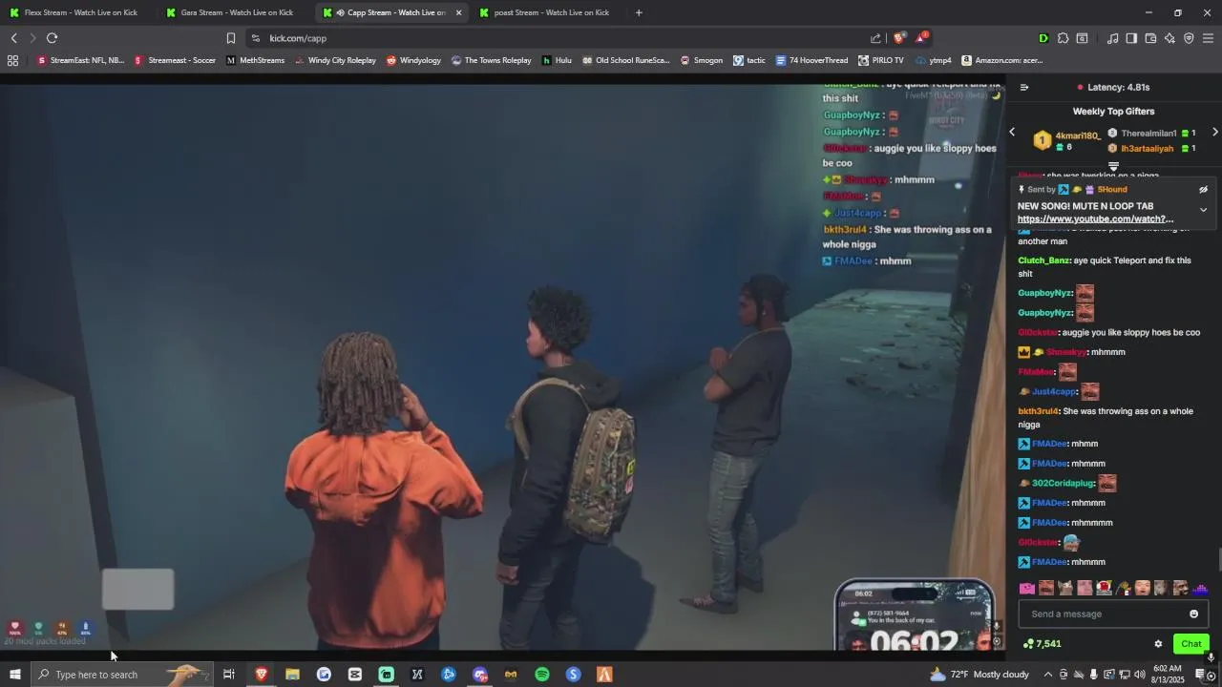Open chat settings gear icon
The width and height of the screenshot is (1222, 687).
pyautogui.click(x=1158, y=644)
